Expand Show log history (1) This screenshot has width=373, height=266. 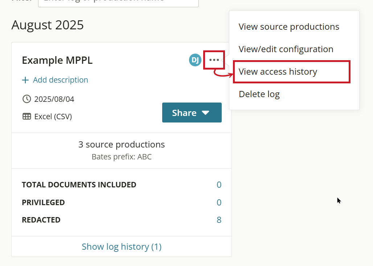[122, 247]
